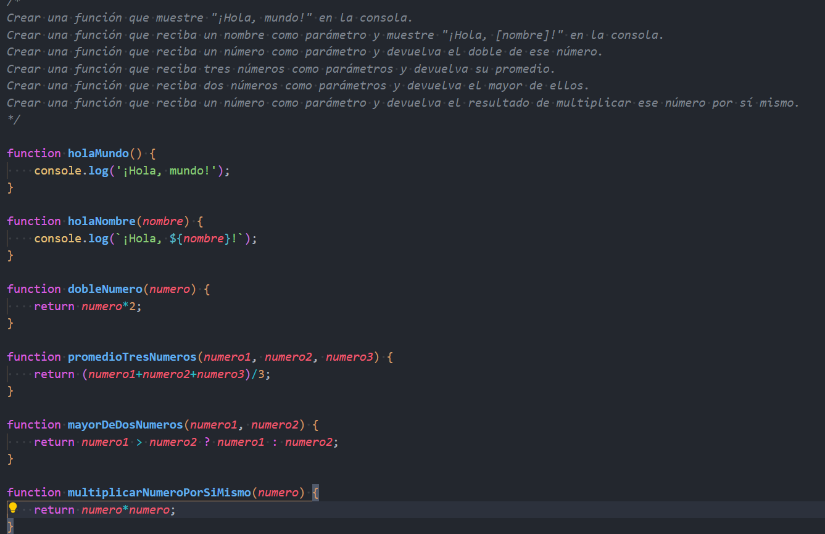Click "numero*numero" expression in the last function

point(125,509)
